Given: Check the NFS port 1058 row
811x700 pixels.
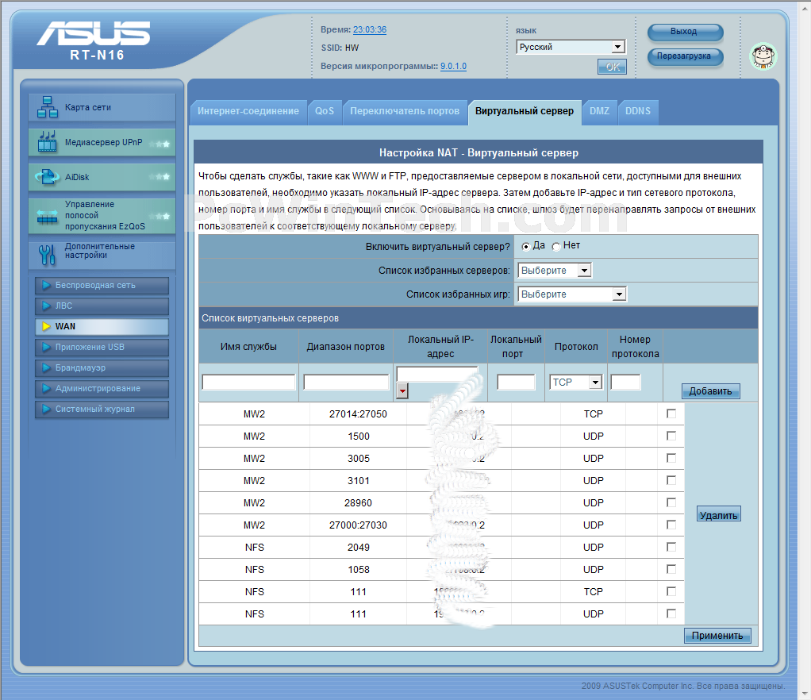Looking at the screenshot, I should pyautogui.click(x=671, y=569).
